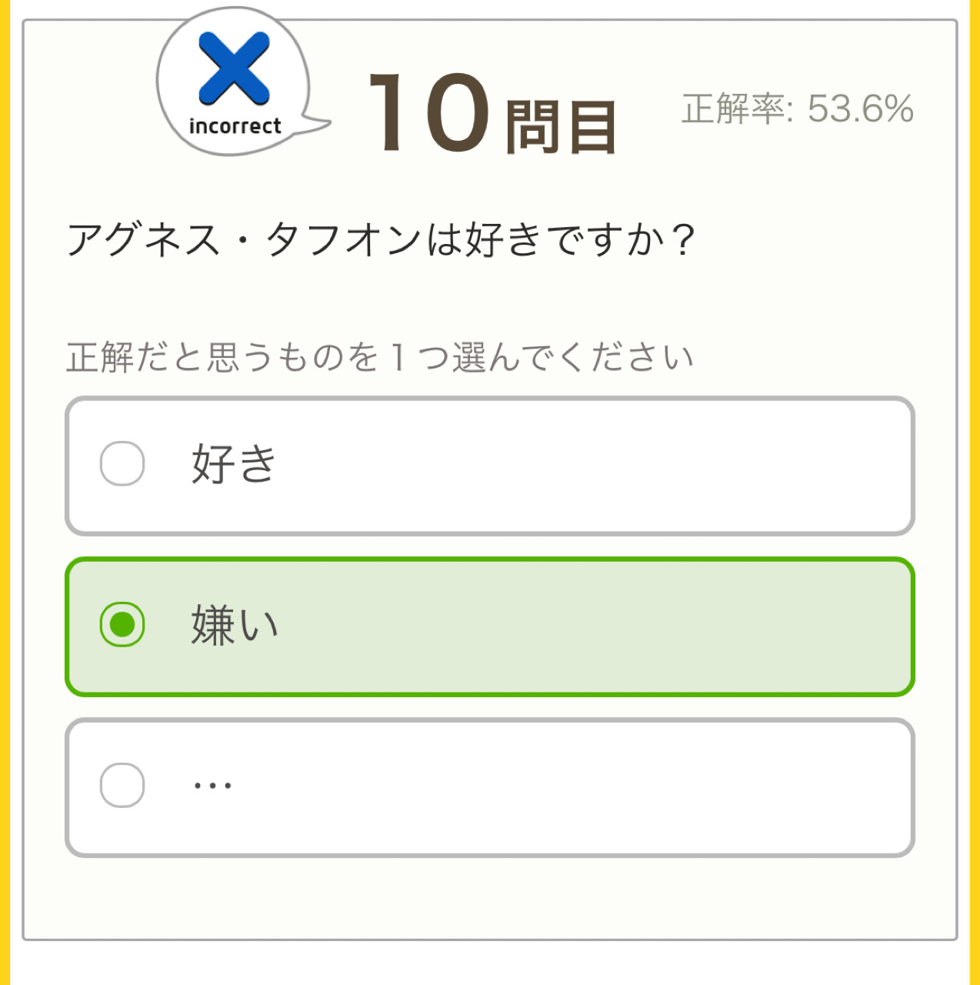Click the 53.6% accuracy value
This screenshot has width=980, height=985.
860,109
